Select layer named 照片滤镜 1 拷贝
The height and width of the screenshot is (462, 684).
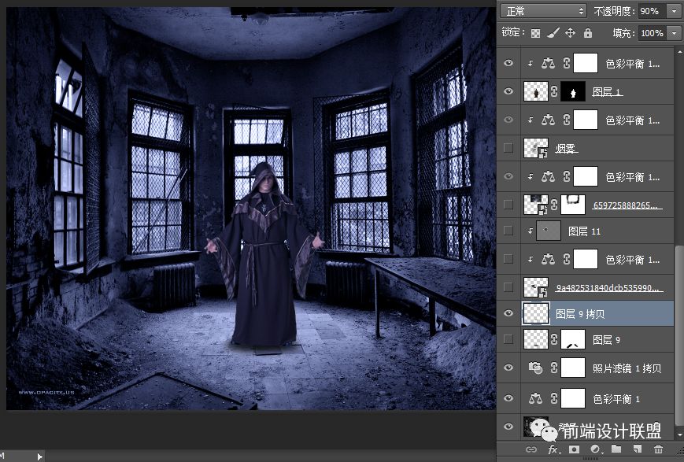[627, 368]
